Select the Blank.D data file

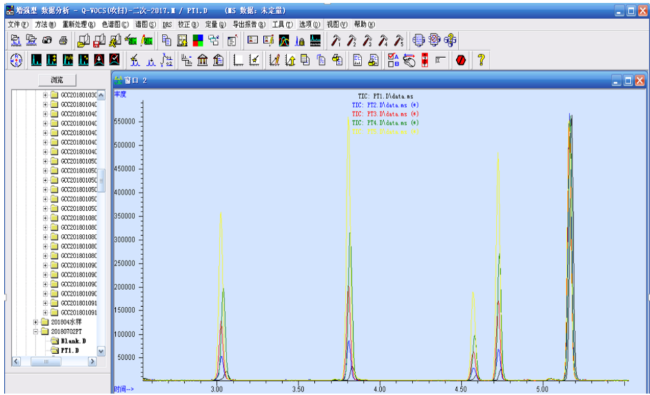coord(73,341)
